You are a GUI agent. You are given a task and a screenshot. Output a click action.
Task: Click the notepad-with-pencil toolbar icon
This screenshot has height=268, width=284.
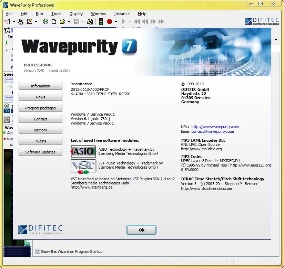[90, 22]
